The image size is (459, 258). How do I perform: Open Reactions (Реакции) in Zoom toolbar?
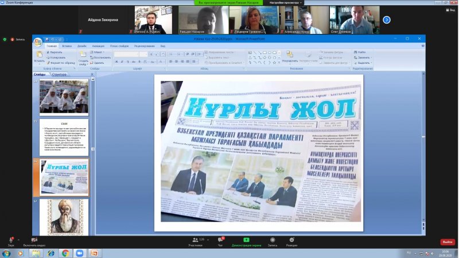tap(291, 241)
